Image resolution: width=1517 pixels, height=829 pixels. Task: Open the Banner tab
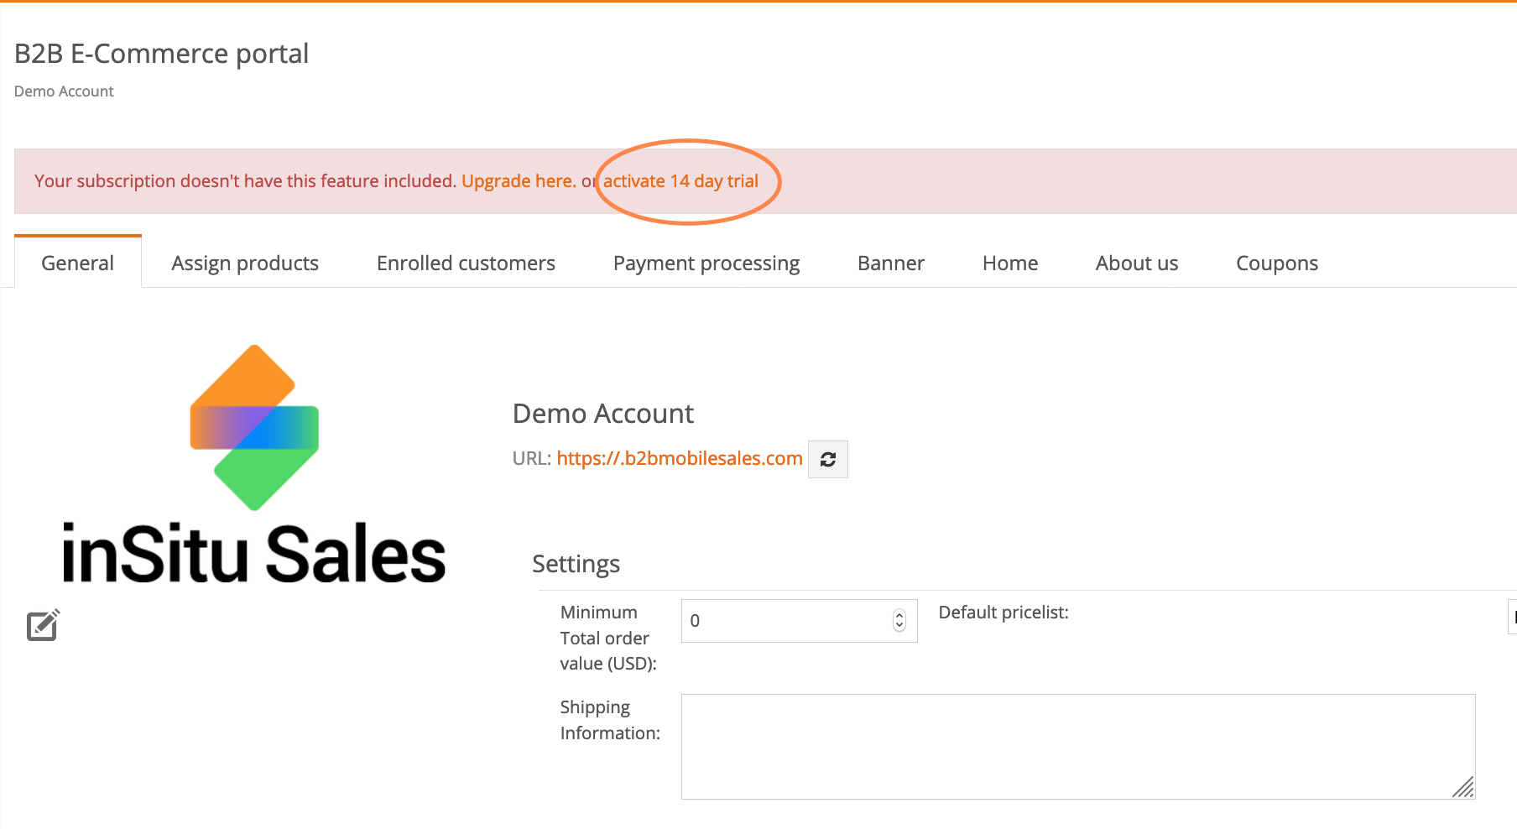(890, 263)
